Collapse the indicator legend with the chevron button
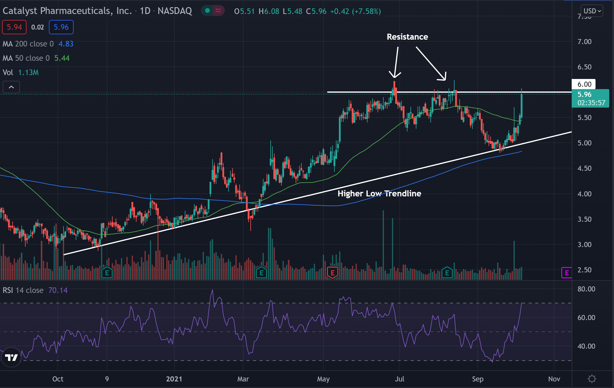 (x=11, y=87)
